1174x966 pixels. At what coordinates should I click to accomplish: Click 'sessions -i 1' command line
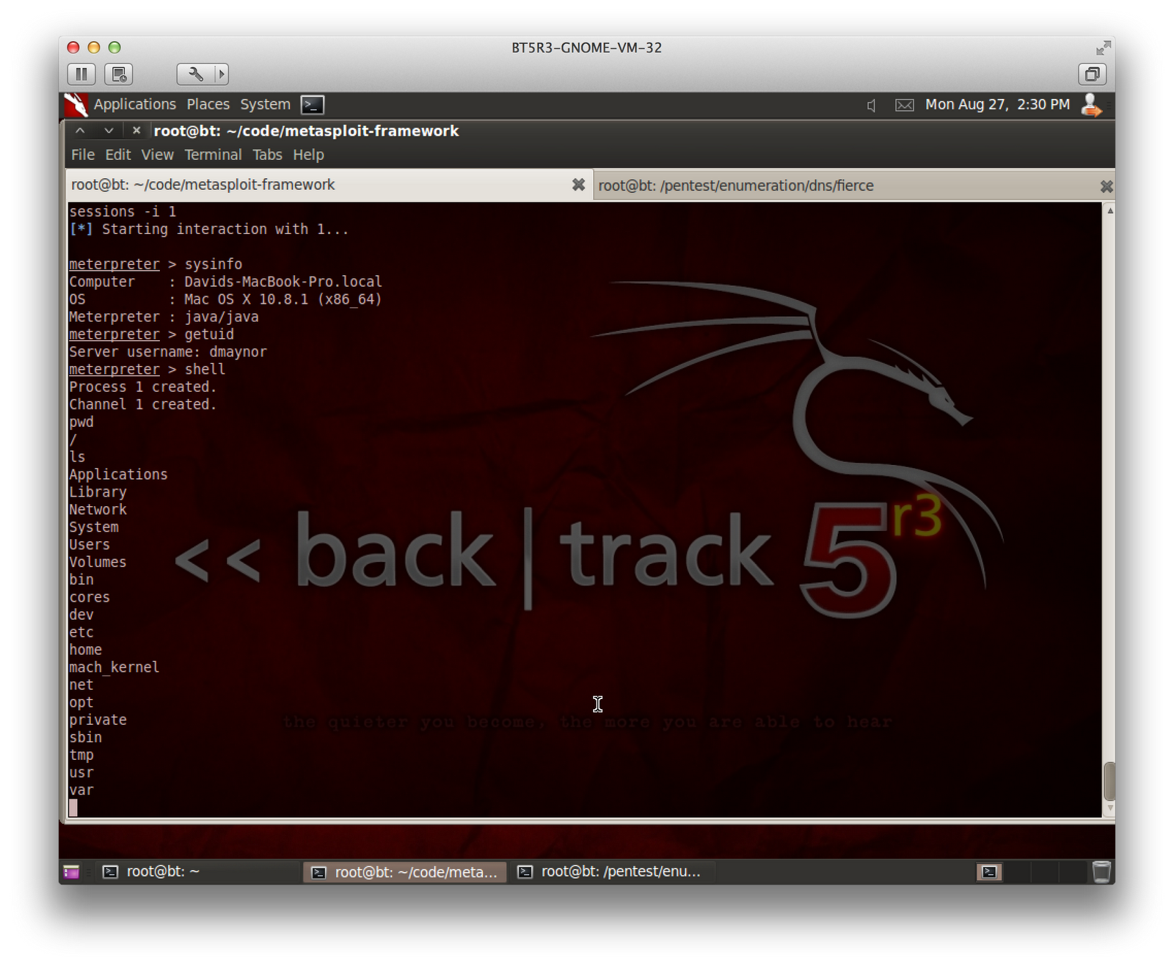(123, 211)
